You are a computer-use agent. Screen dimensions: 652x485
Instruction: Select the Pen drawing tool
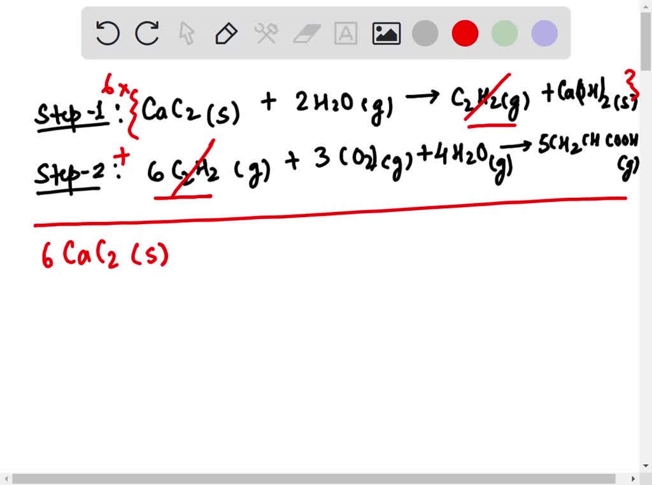click(x=226, y=34)
